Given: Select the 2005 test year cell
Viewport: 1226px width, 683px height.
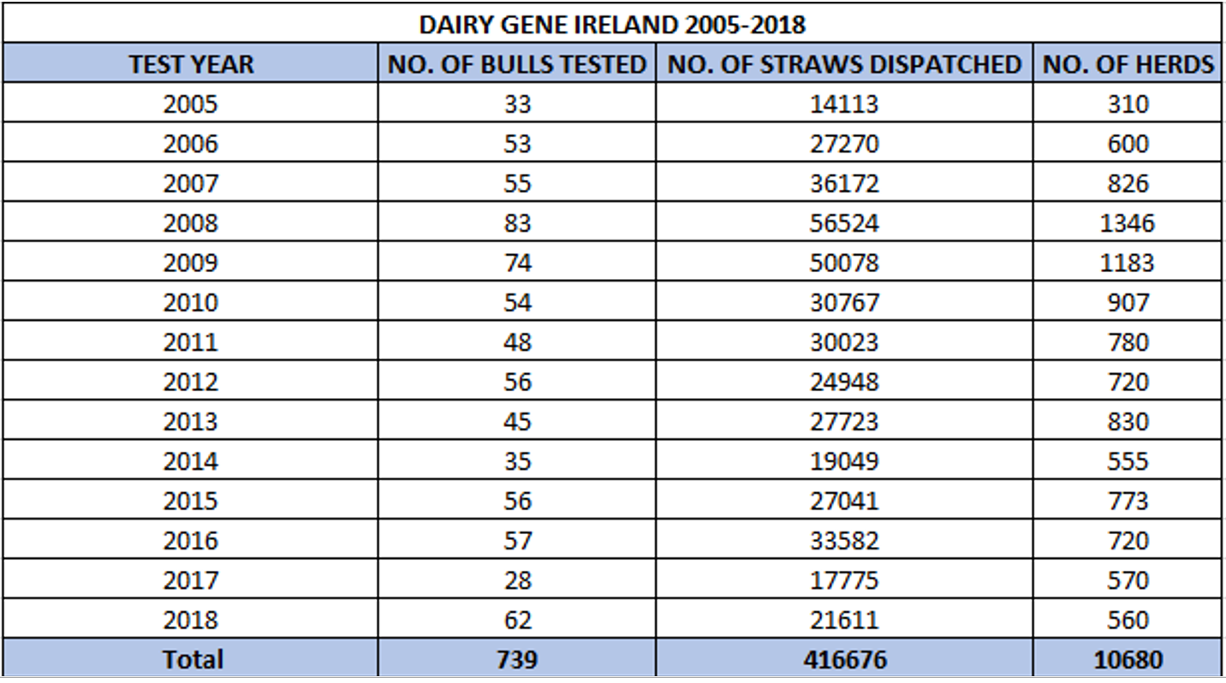Looking at the screenshot, I should 191,104.
